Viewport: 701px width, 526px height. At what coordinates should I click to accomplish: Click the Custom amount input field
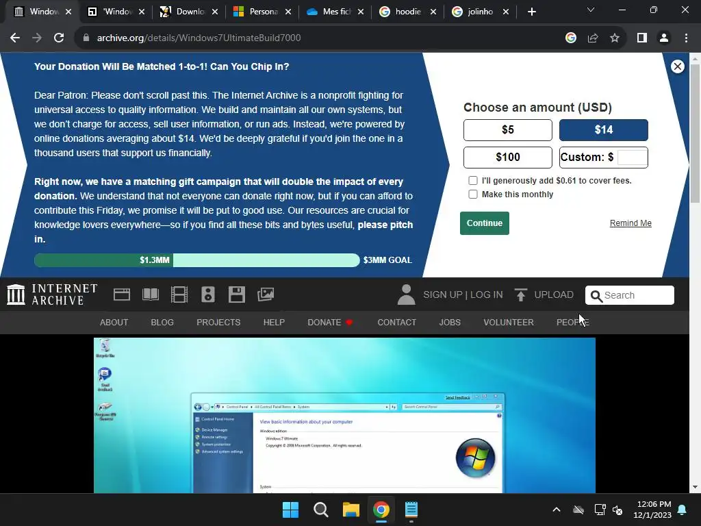[632, 158]
